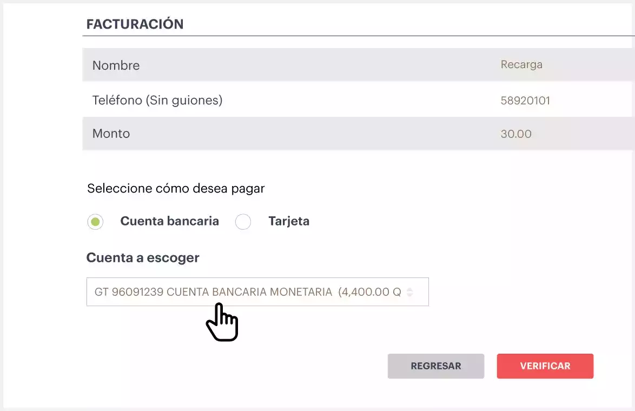Select the Monto row label

pyautogui.click(x=111, y=134)
